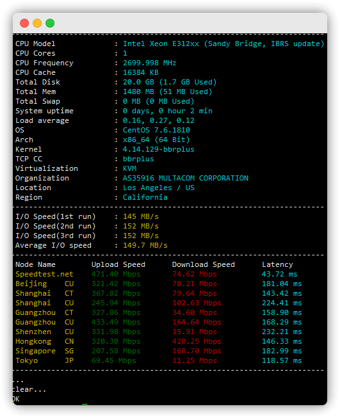Click the Node Name column header
The image size is (340, 418).
click(x=35, y=264)
